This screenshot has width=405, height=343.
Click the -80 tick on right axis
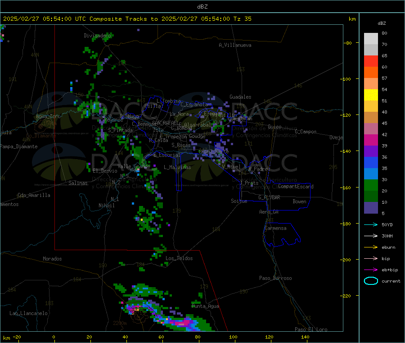tap(348, 43)
